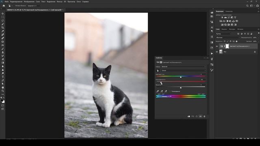260x146 pixels.
Task: Select the Hand tool
Action: click(3, 87)
